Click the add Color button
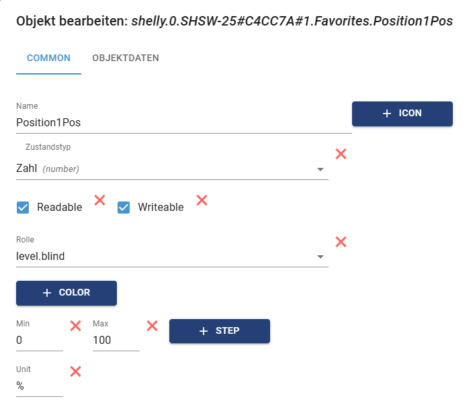The height and width of the screenshot is (403, 473). tap(67, 293)
